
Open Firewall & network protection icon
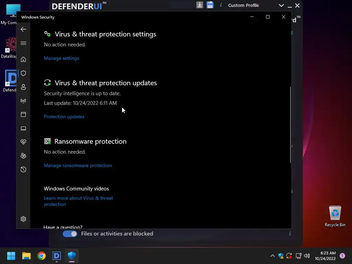[23, 101]
